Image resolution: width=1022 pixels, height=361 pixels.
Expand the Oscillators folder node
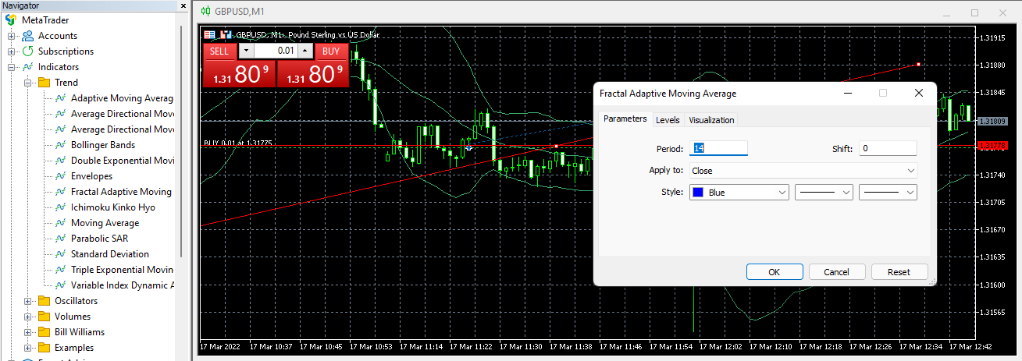pyautogui.click(x=27, y=301)
